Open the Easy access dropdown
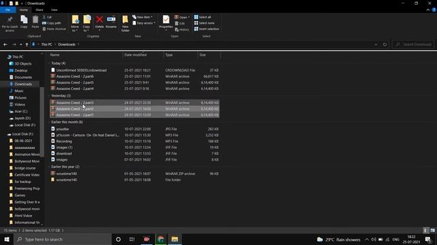The image size is (437, 245). (144, 23)
